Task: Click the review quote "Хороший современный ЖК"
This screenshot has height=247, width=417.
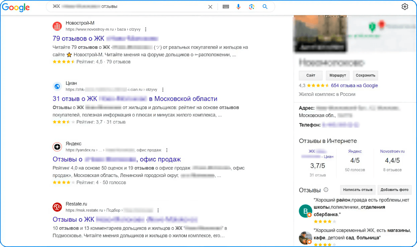Action: (362, 234)
